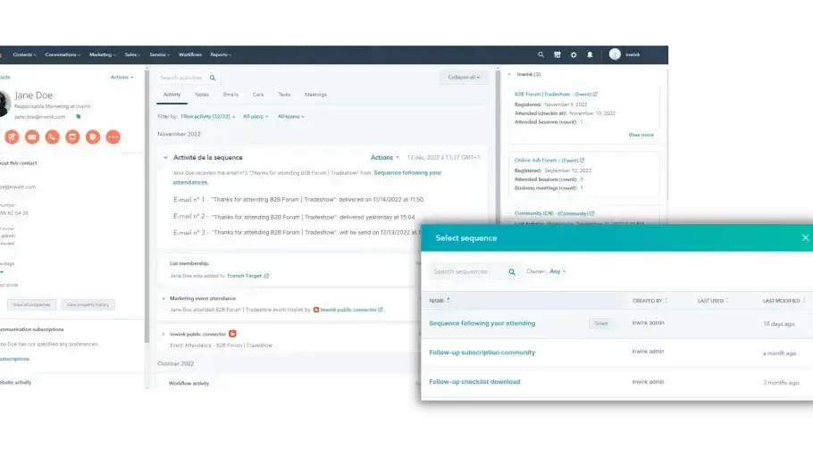813x457 pixels.
Task: Open the All users filter dropdown
Action: (x=255, y=116)
